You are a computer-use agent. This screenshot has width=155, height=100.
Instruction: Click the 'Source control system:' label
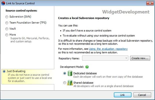click(x=21, y=11)
